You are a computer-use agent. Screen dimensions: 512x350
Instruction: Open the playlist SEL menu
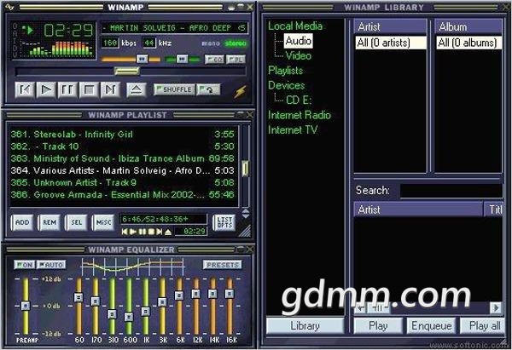click(x=77, y=222)
